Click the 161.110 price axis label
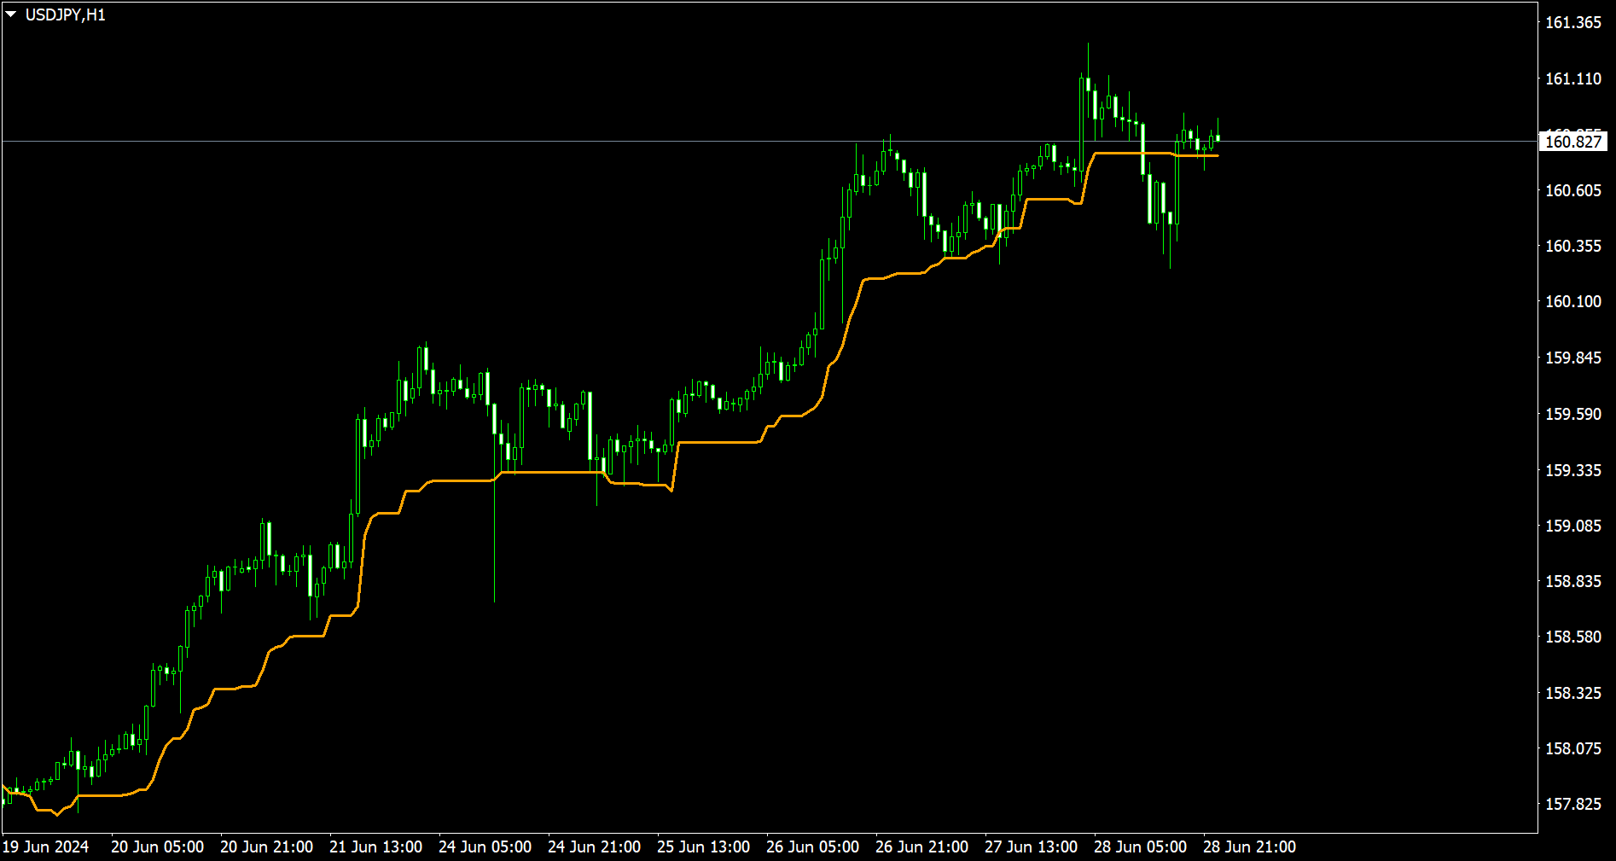 (1573, 79)
